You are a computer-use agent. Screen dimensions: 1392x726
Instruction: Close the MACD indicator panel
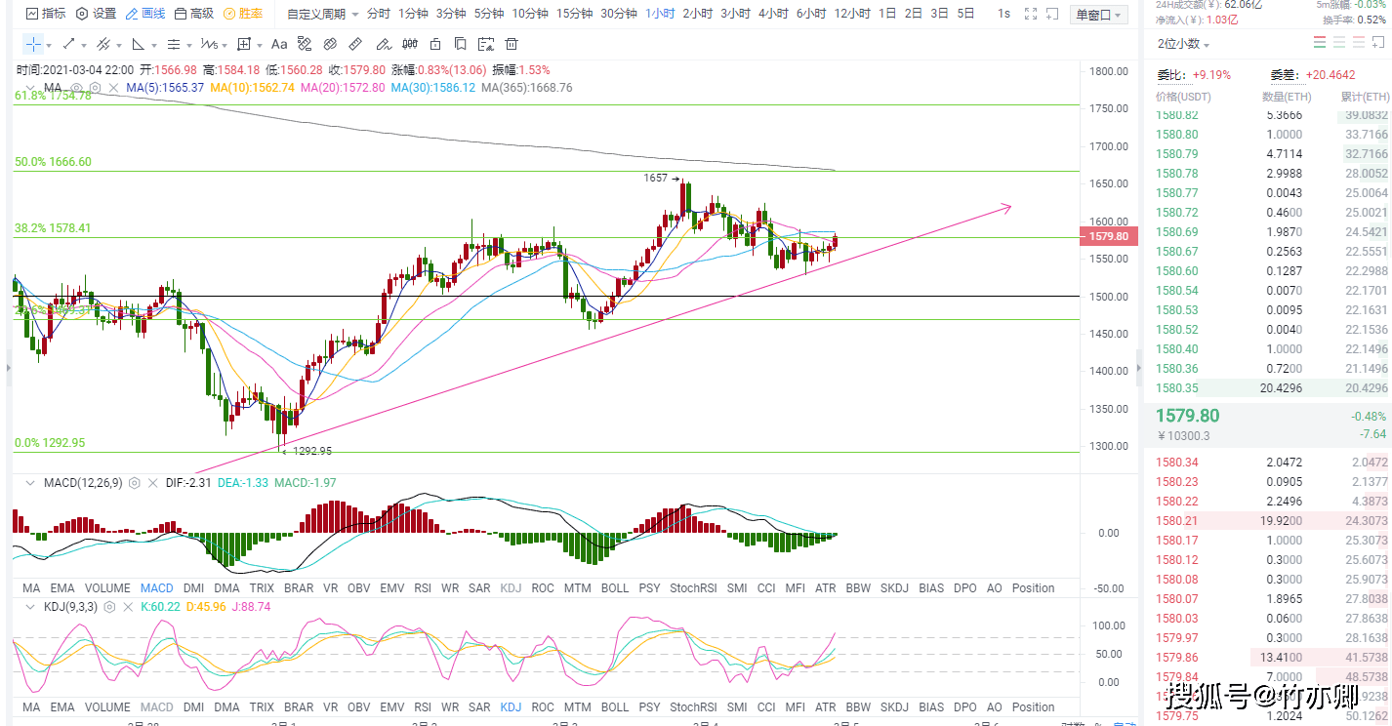coord(153,483)
